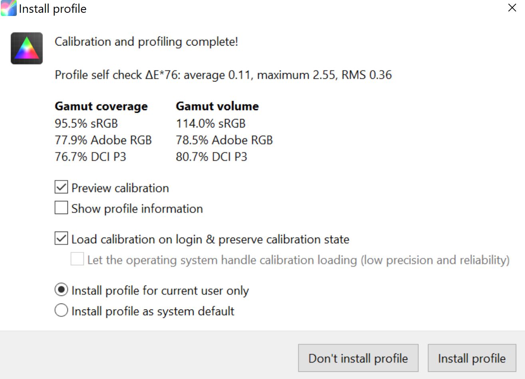Click the 77.9% Adobe RGB coverage value

[103, 140]
